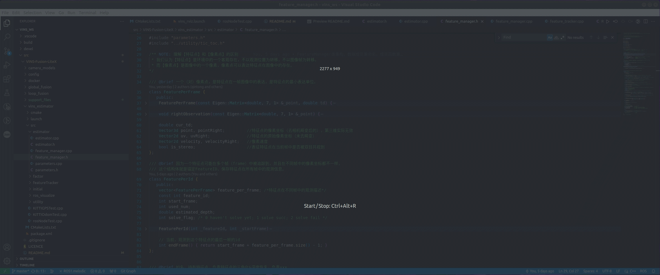Change encoding via UTF-8 status item
The image size is (660, 275).
(607, 271)
